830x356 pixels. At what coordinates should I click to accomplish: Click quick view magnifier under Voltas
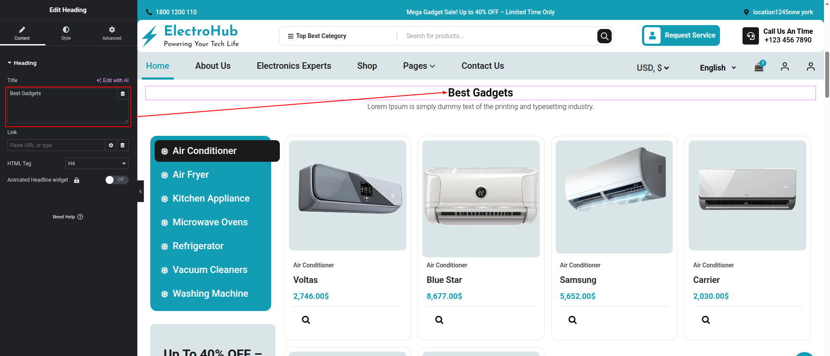(306, 320)
